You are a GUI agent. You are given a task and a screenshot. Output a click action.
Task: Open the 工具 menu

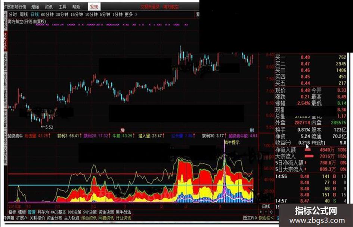click(62, 7)
